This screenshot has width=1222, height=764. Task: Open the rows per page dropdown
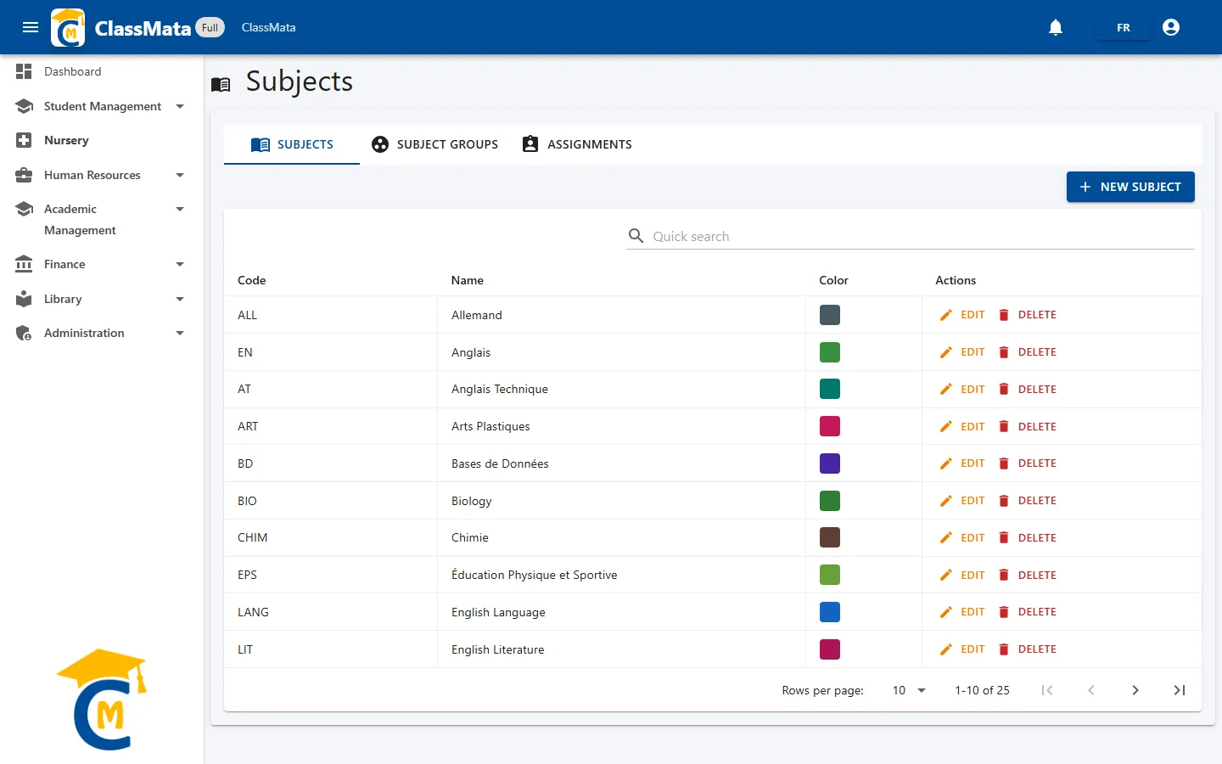909,690
